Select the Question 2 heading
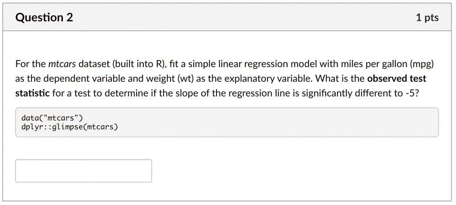456x205 pixels. (44, 18)
